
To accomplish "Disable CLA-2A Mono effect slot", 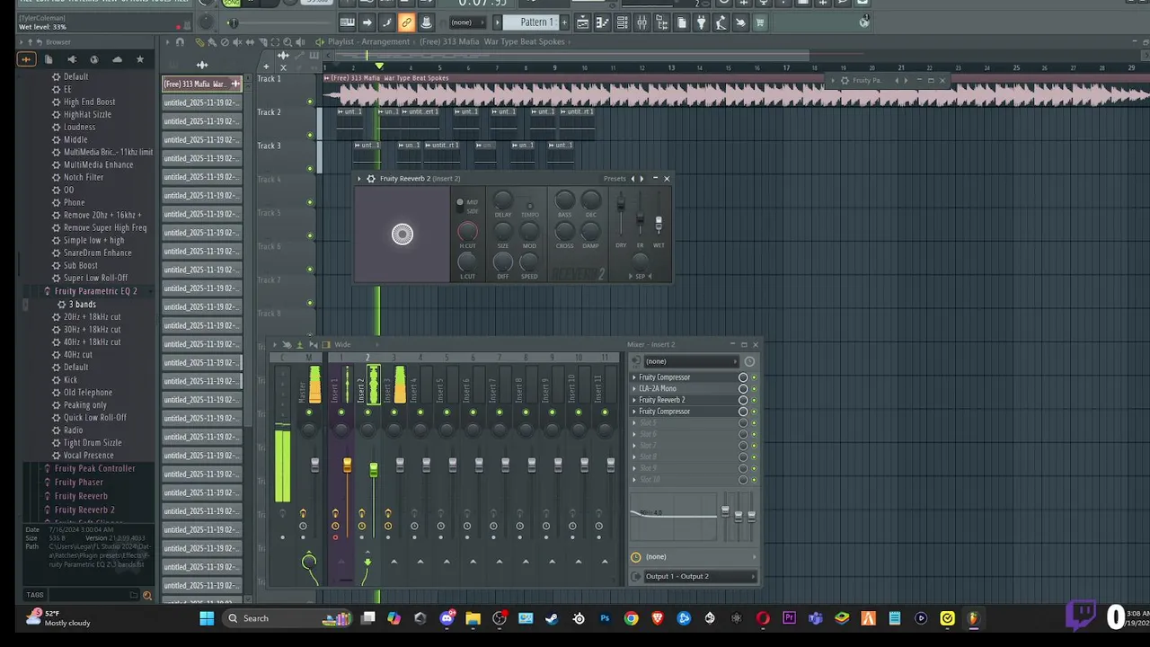I will tap(755, 388).
